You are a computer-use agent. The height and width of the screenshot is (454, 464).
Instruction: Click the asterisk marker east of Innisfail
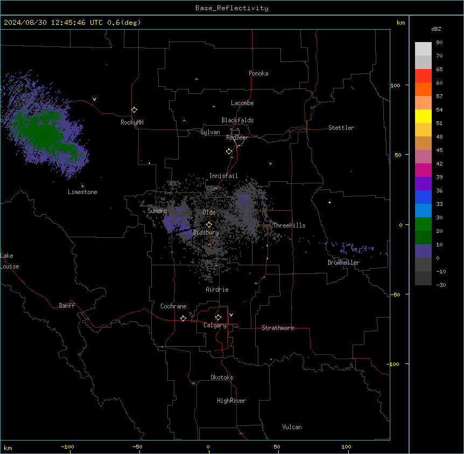[270, 163]
